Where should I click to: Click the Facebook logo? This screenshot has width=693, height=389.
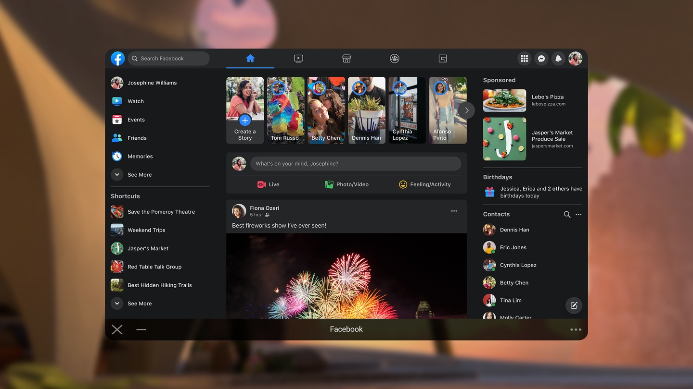pyautogui.click(x=117, y=58)
